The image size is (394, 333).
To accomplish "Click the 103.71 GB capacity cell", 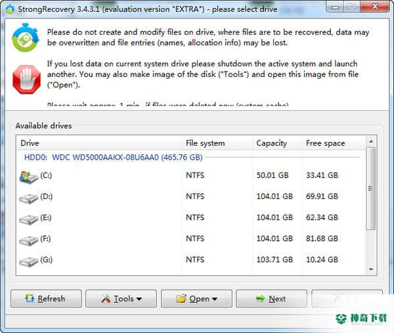I will (x=274, y=259).
